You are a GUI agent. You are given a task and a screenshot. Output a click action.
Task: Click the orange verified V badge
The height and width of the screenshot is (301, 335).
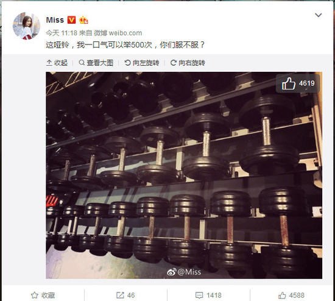(x=71, y=20)
